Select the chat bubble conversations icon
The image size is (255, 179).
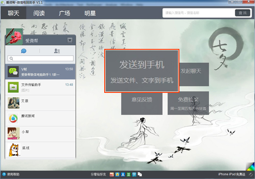pyautogui.click(x=24, y=51)
